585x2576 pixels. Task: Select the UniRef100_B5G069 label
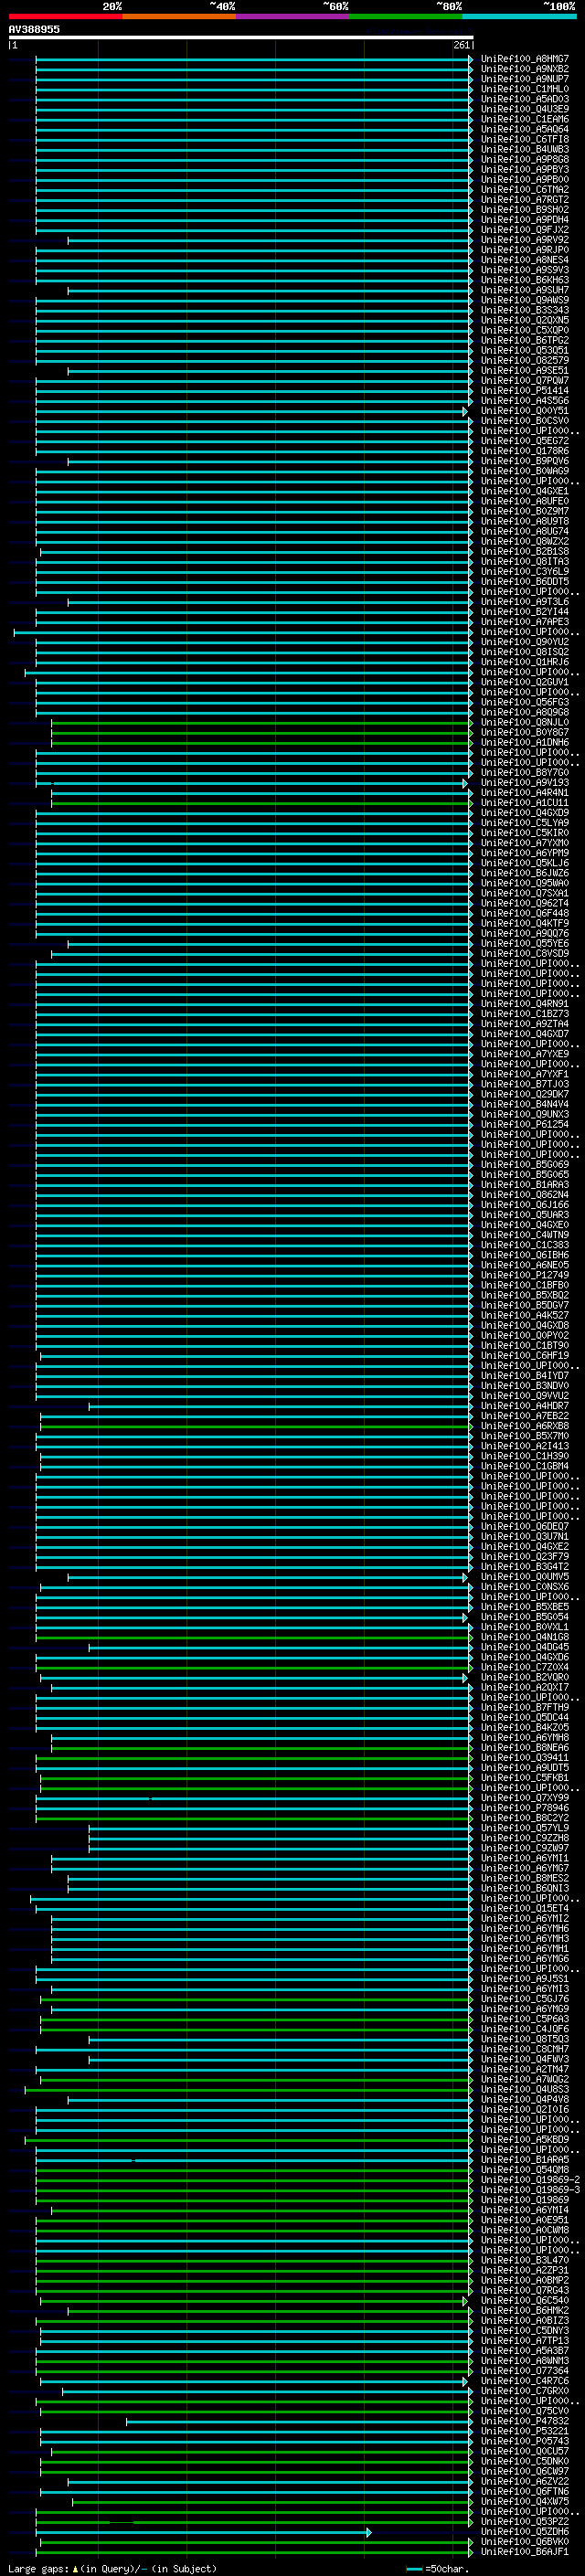point(525,1165)
